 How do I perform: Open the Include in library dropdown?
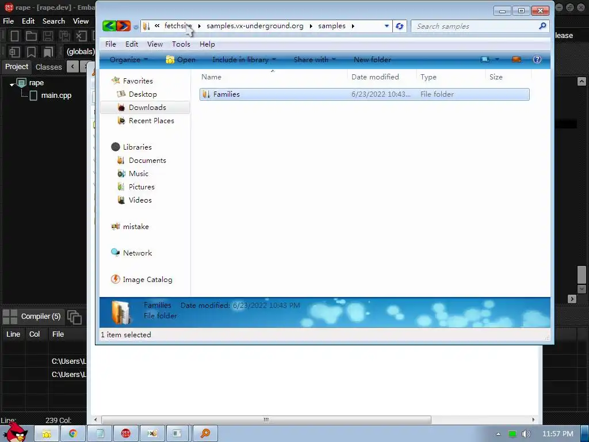[244, 59]
